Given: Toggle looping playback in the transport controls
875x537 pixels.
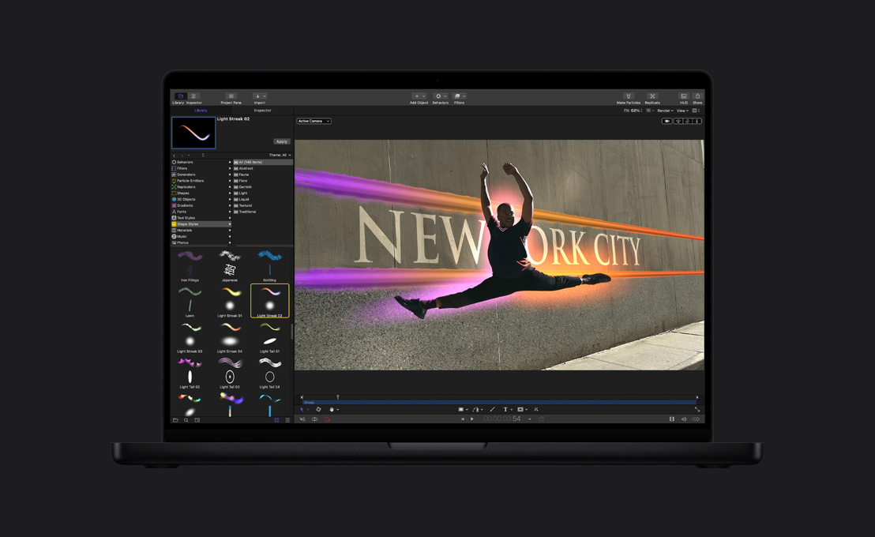Looking at the screenshot, I should click(x=314, y=419).
